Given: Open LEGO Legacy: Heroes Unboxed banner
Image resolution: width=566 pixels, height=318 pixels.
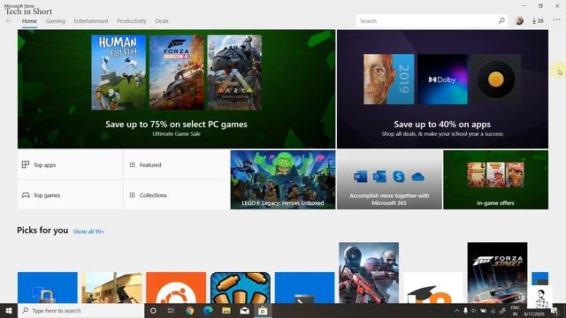Looking at the screenshot, I should click(x=283, y=180).
